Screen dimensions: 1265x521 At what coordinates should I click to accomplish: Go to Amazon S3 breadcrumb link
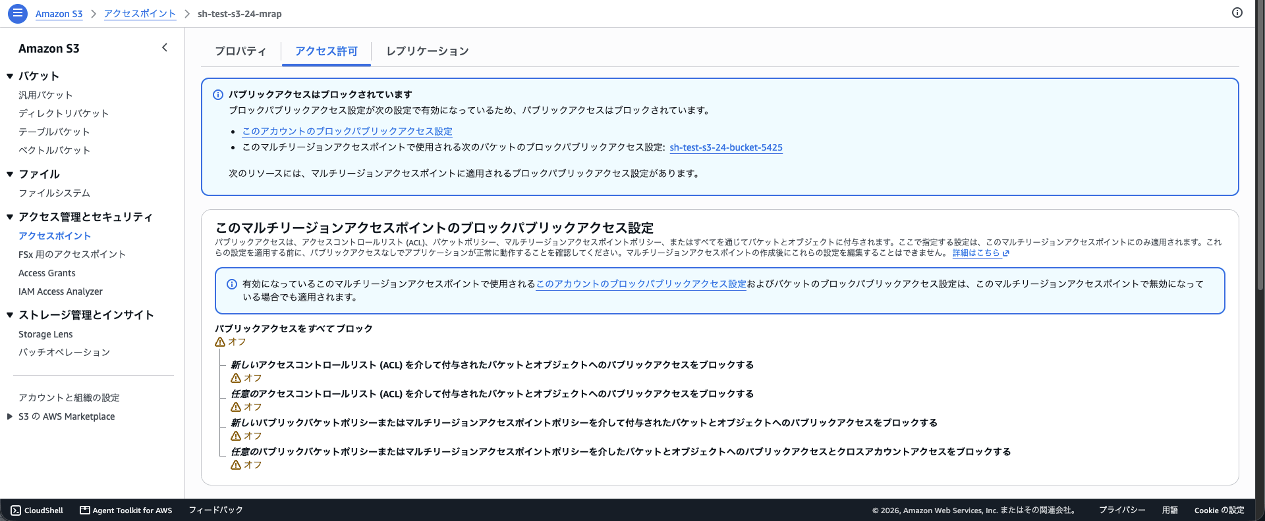point(59,14)
